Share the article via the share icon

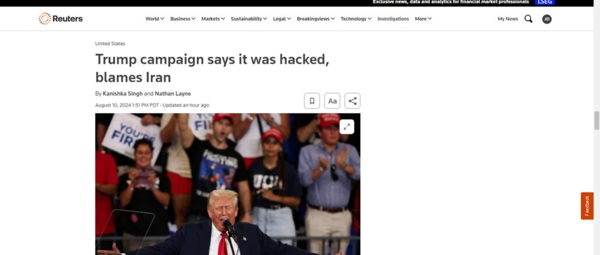coord(352,101)
